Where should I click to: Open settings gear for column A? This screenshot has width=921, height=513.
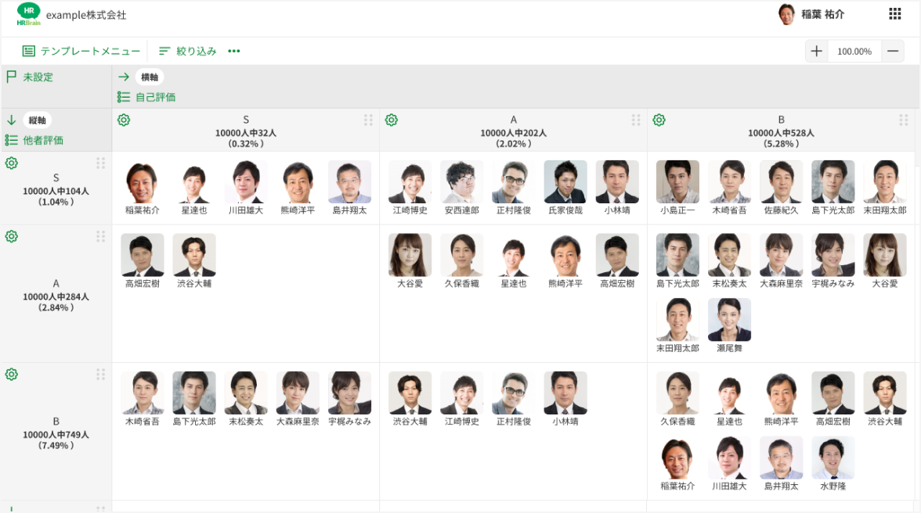(392, 120)
